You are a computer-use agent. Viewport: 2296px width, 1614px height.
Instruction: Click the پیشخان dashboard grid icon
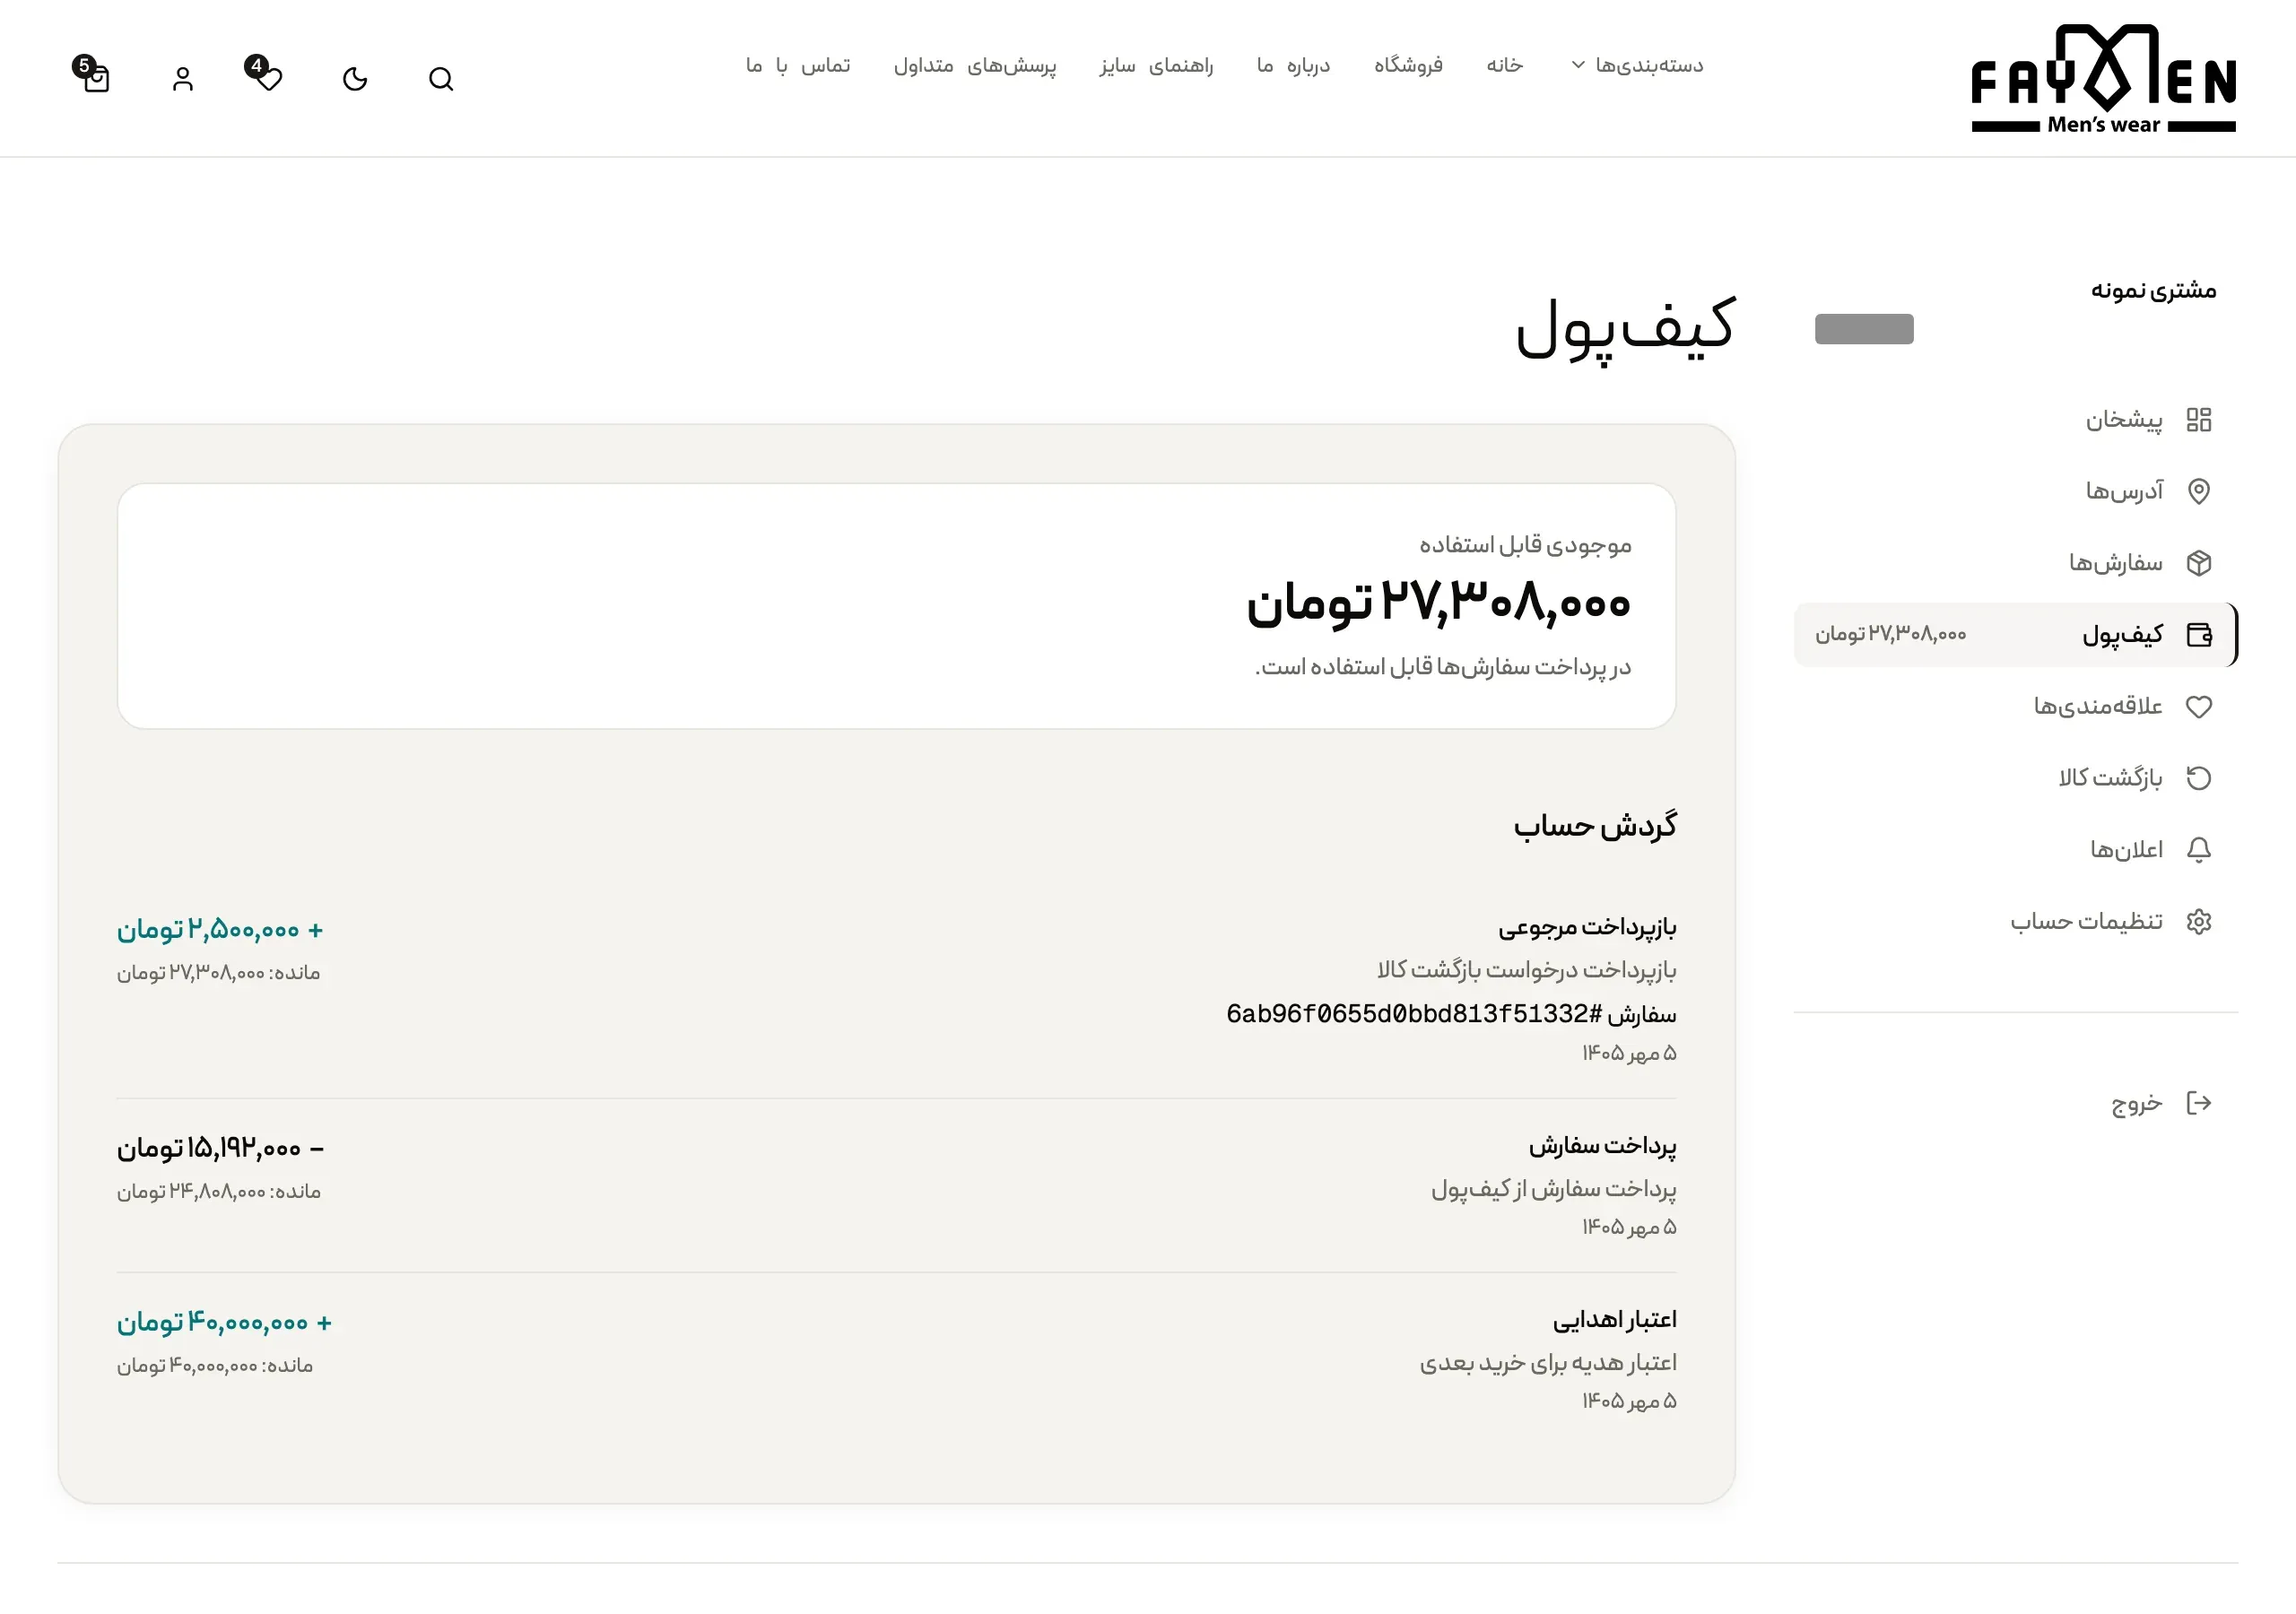pyautogui.click(x=2199, y=420)
